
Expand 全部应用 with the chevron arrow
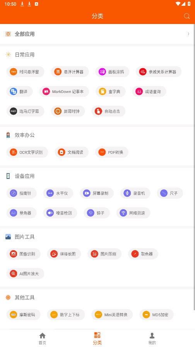pos(188,34)
